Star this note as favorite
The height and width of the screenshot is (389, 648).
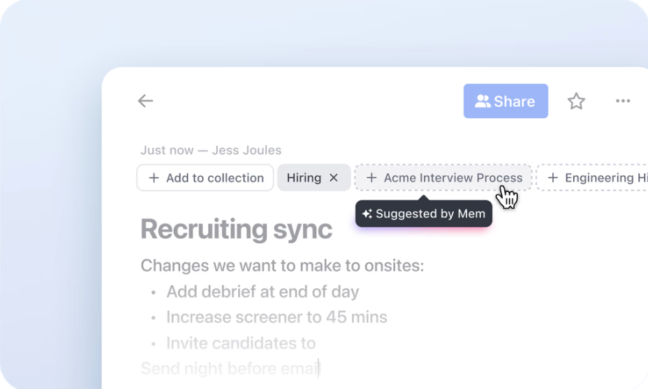(x=576, y=101)
